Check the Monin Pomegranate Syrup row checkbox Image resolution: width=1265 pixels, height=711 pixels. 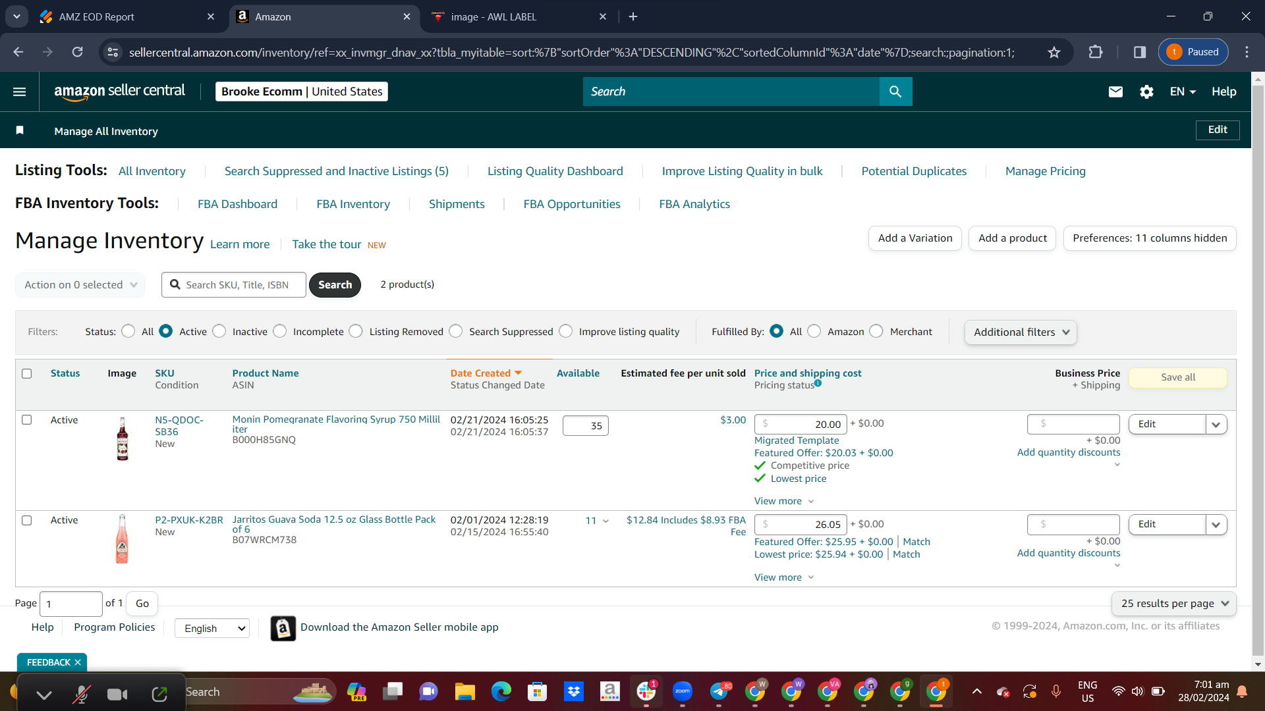tap(27, 419)
